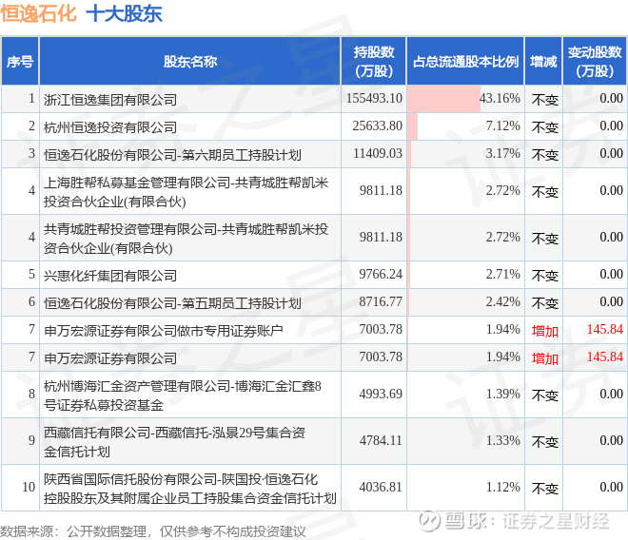Click 申万宏源证券有限公司做市专用证券账户 name
This screenshot has height=540, width=628.
pyautogui.click(x=164, y=331)
